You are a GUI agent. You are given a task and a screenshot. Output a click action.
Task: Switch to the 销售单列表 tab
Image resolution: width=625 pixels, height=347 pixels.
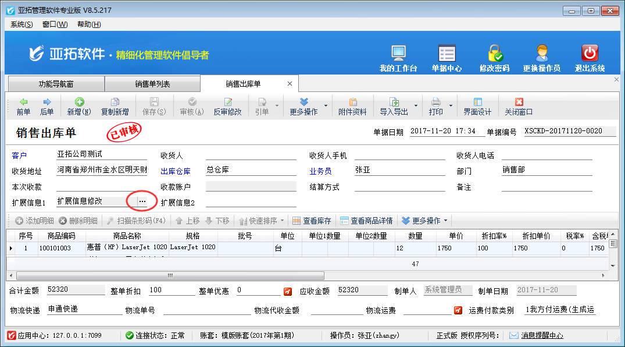click(x=152, y=84)
